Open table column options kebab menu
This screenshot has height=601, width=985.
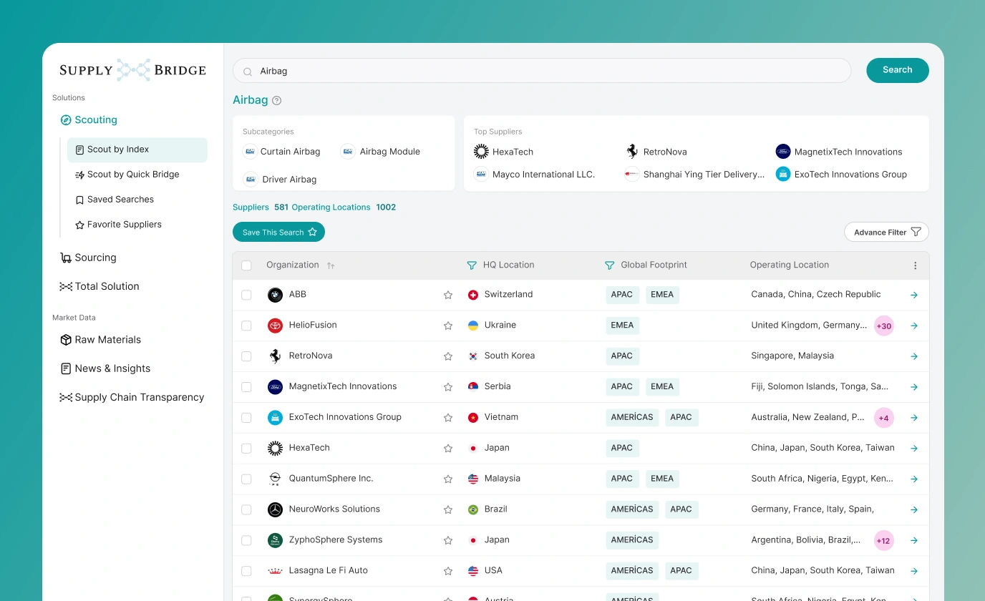(915, 265)
